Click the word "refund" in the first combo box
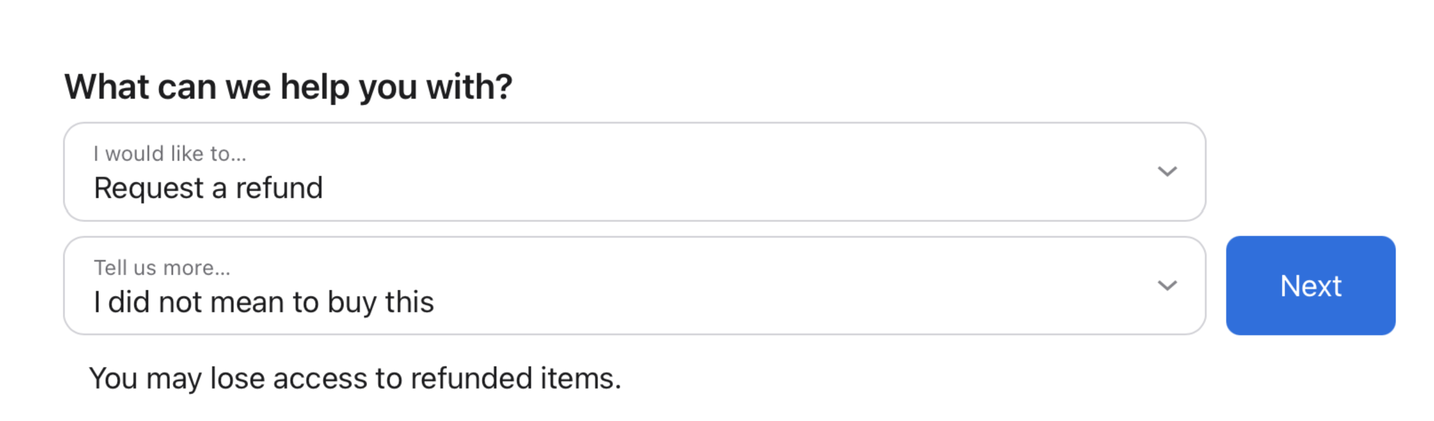1434x421 pixels. tap(279, 188)
